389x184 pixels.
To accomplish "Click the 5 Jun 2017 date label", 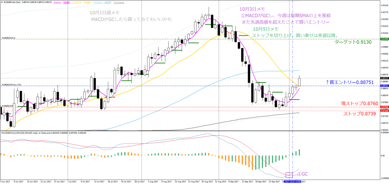I will 5,182.
